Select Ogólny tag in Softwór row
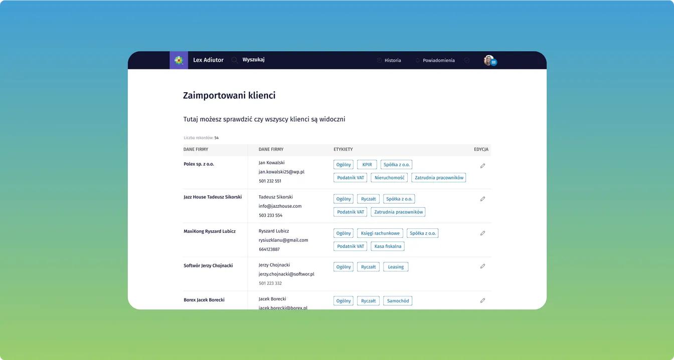This screenshot has height=360, width=674. (344, 267)
